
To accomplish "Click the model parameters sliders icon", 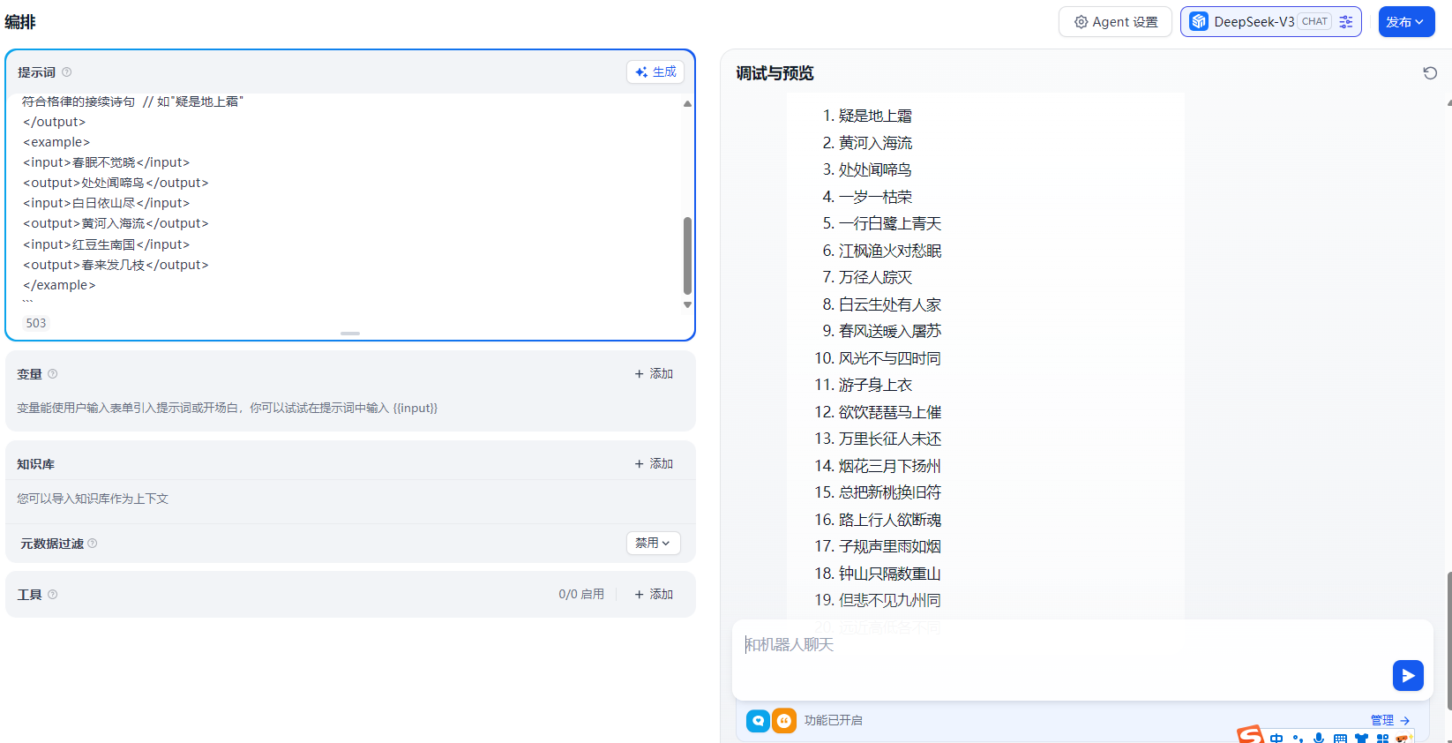I will pyautogui.click(x=1346, y=22).
